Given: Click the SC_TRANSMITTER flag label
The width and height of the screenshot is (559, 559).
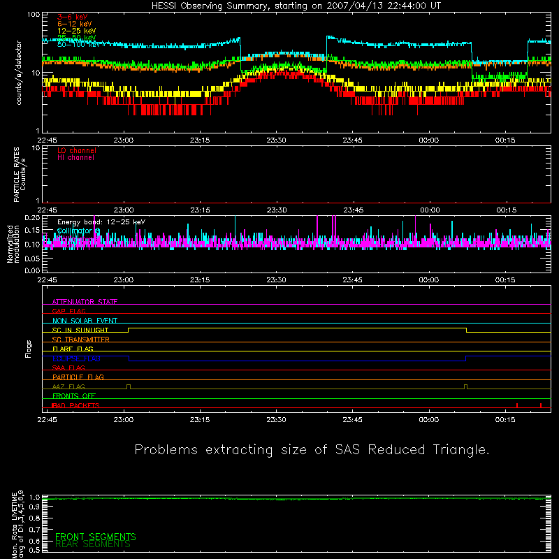Looking at the screenshot, I should [80, 340].
